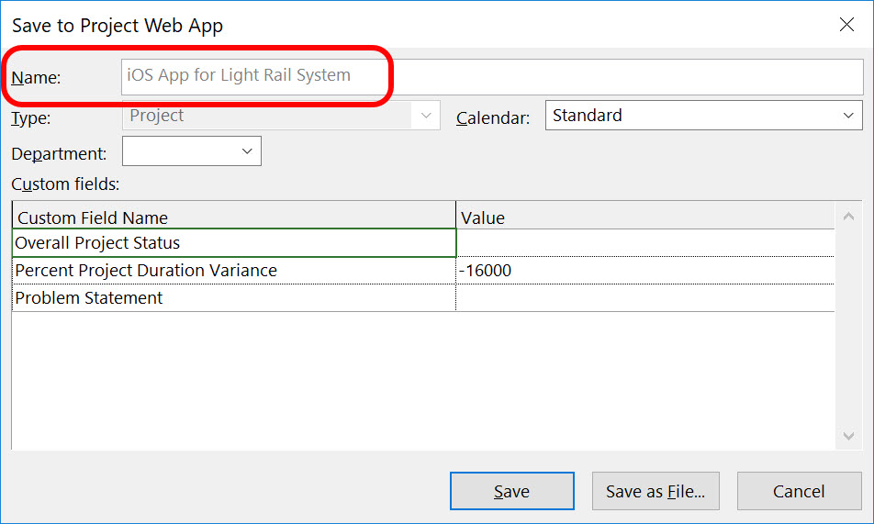Click the Custom Field Name column header
The width and height of the screenshot is (874, 524).
pos(234,216)
